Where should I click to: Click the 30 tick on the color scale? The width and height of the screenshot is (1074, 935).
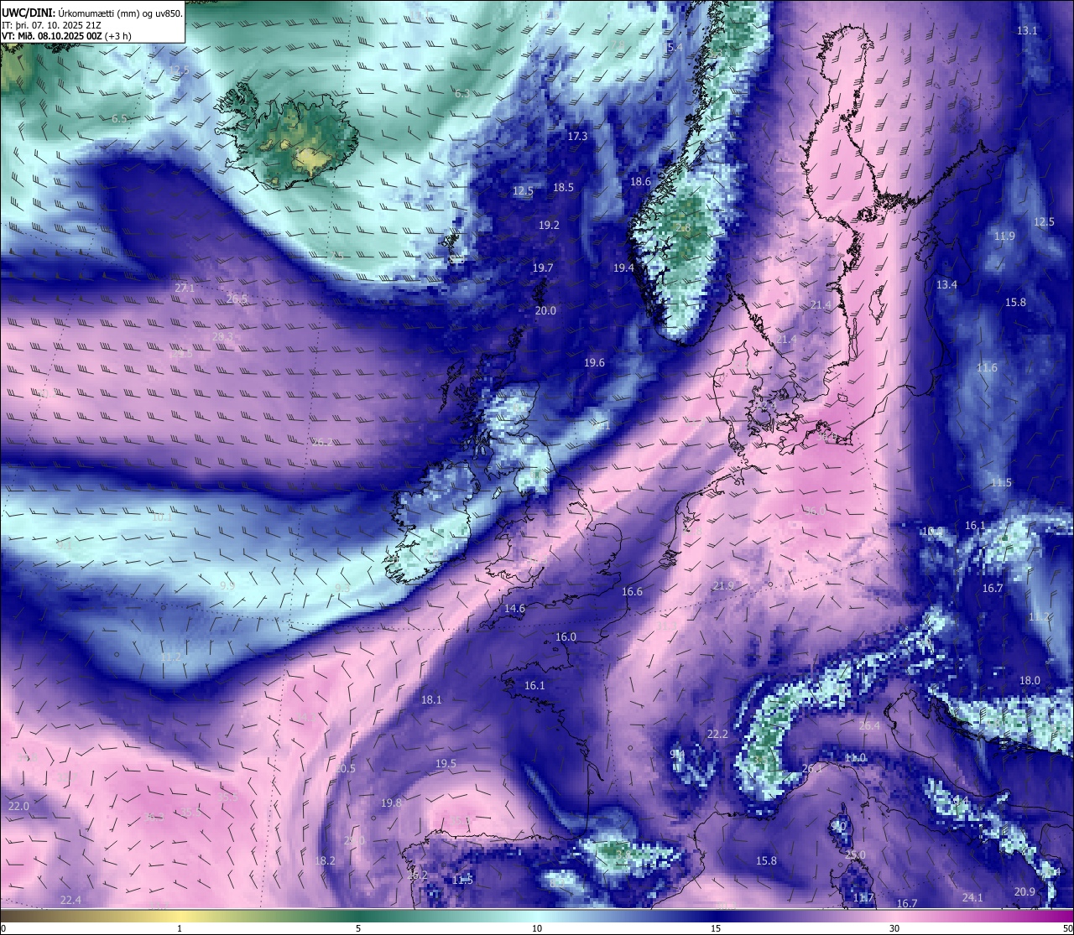894,928
